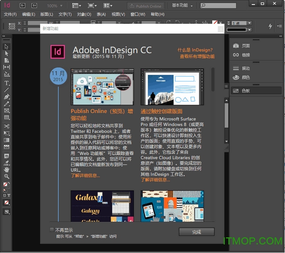
Task: Click the Publish Online button
Action: 146,6
